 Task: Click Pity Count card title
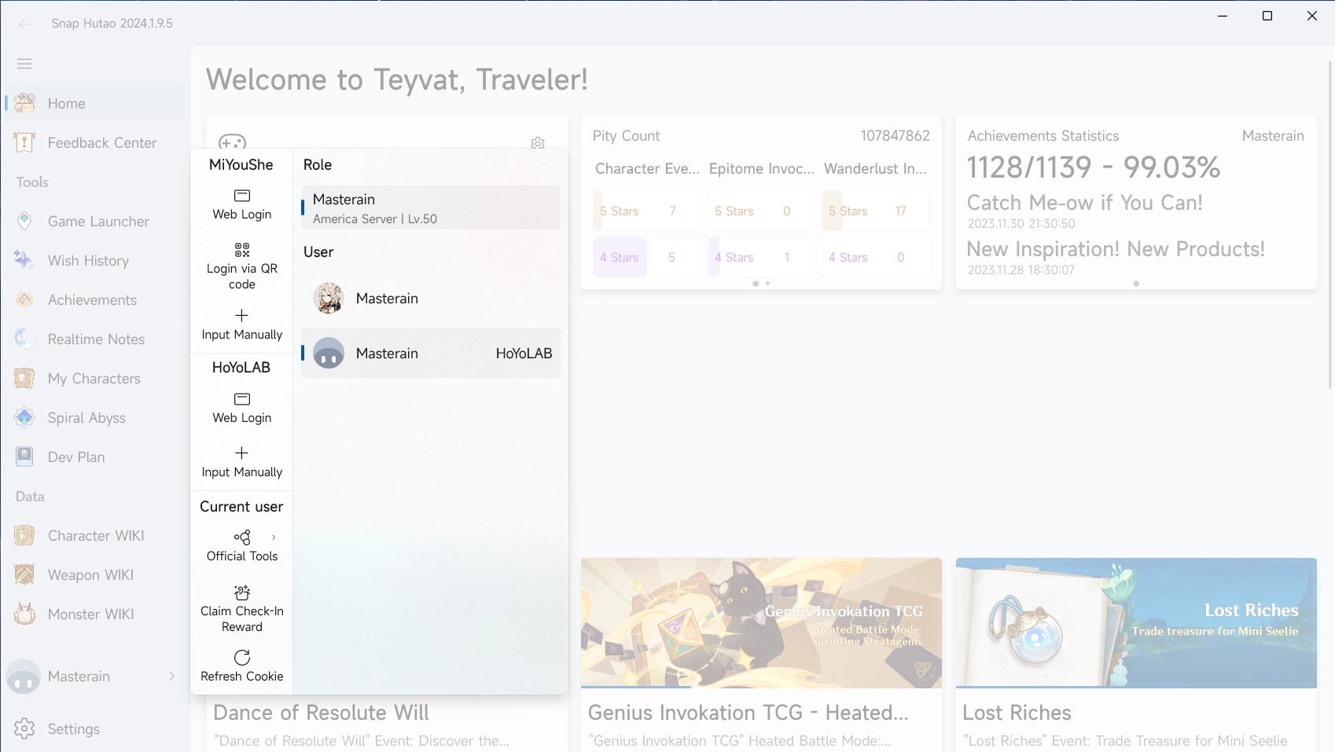tap(627, 136)
